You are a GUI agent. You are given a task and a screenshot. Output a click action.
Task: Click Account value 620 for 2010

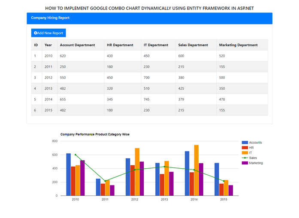tap(63, 56)
